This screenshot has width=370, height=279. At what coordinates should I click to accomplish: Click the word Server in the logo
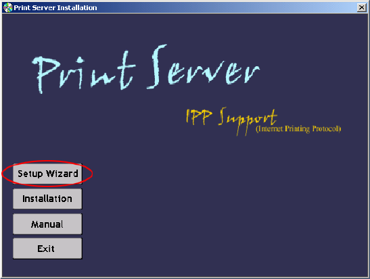[203, 67]
